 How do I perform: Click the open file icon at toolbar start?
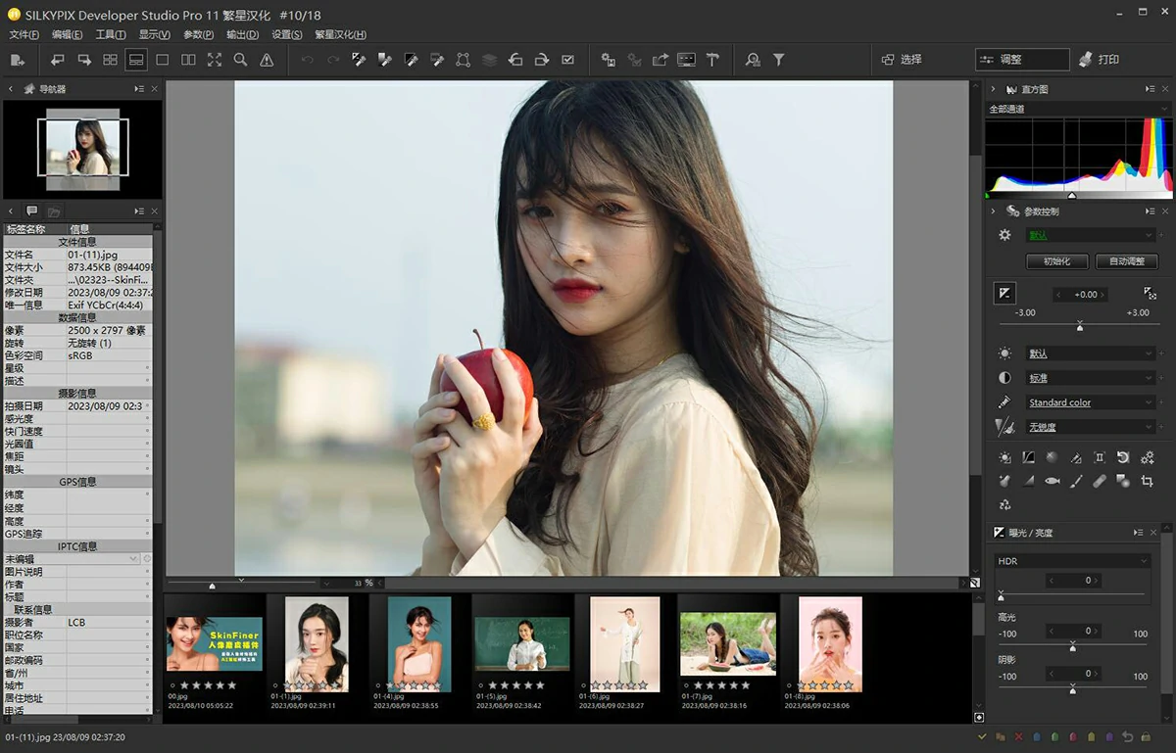pos(18,60)
